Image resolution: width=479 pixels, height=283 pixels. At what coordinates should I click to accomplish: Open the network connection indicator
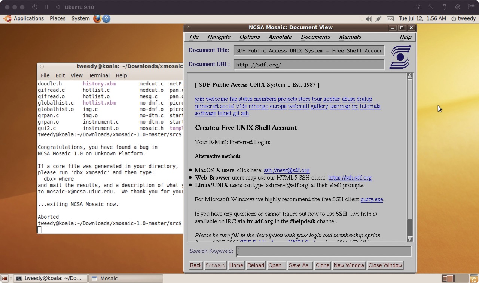[x=379, y=19]
